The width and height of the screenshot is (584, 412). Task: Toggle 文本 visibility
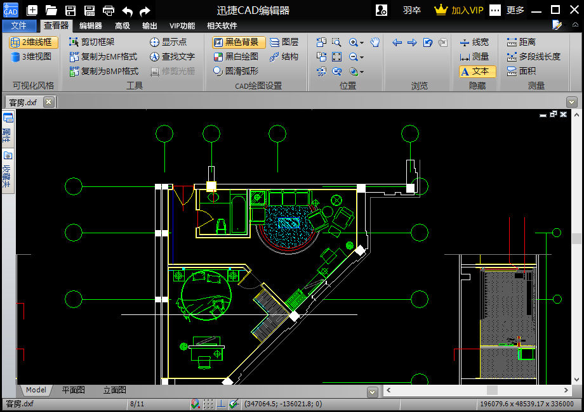[477, 72]
